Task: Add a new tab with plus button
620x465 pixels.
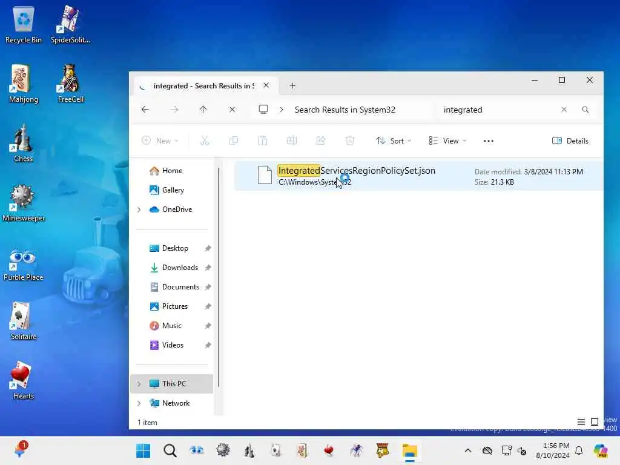Action: point(292,86)
